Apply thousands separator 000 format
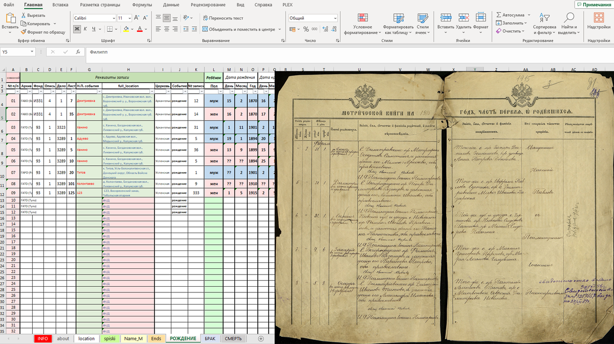Viewport: 614px width, 344px height. pyautogui.click(x=314, y=29)
